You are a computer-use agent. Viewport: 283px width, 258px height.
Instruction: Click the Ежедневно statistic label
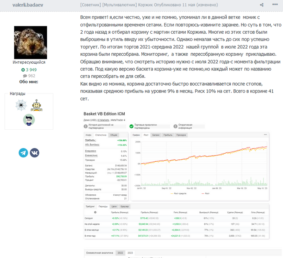point(91,151)
